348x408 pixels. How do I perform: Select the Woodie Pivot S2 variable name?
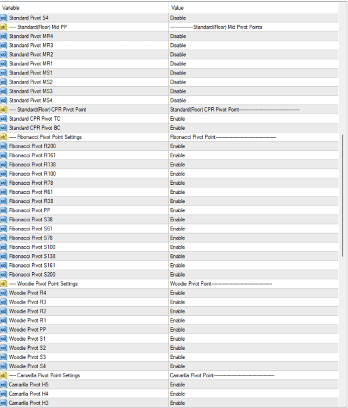coord(27,348)
